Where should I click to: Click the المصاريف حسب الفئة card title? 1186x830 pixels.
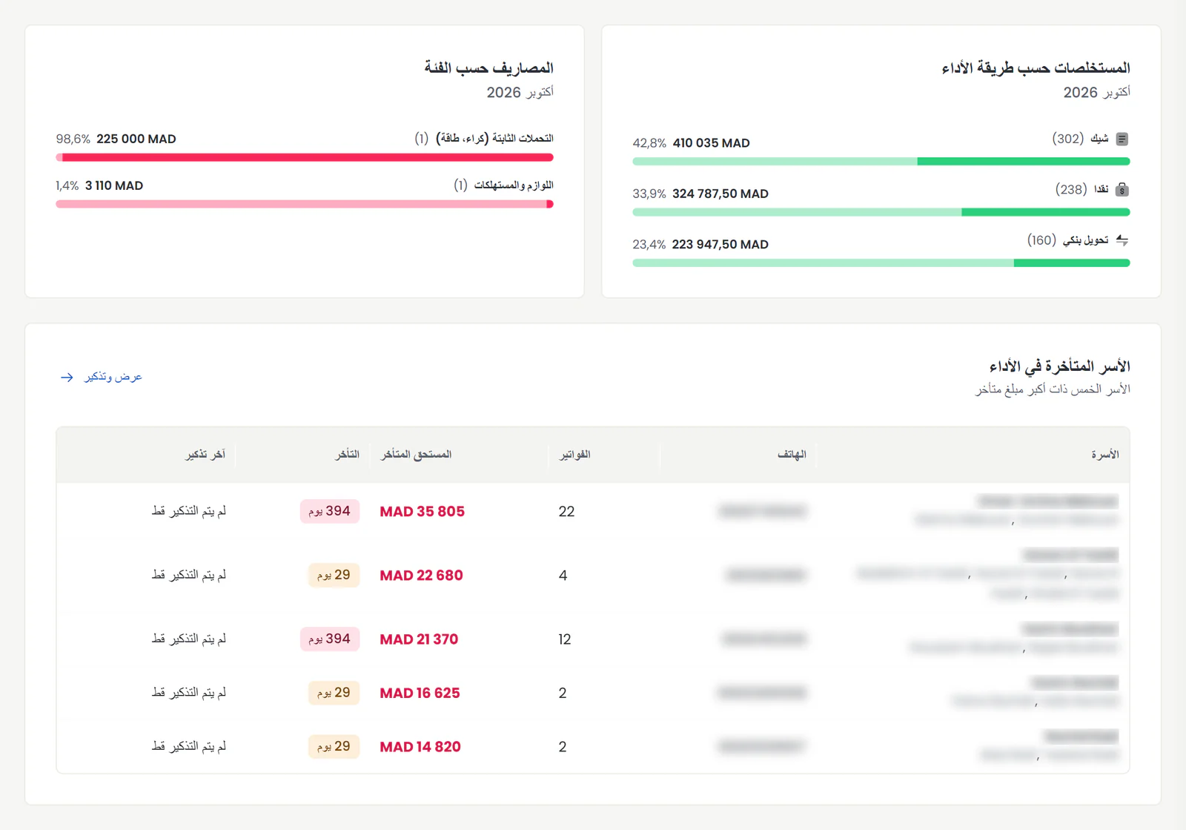click(x=488, y=67)
